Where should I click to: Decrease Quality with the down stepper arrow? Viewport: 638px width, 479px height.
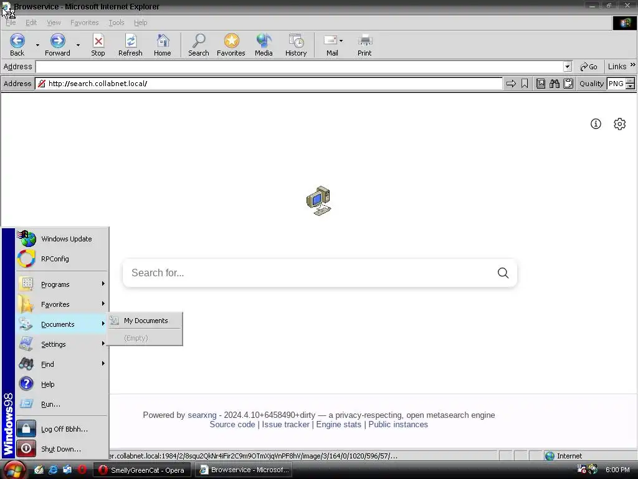(x=631, y=86)
